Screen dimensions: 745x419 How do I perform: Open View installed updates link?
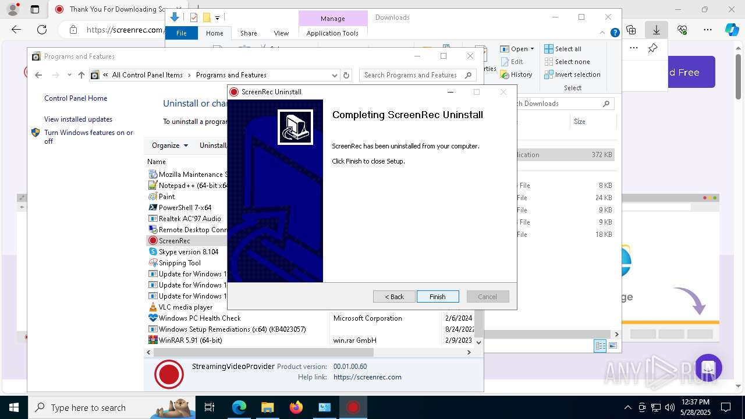(x=78, y=119)
